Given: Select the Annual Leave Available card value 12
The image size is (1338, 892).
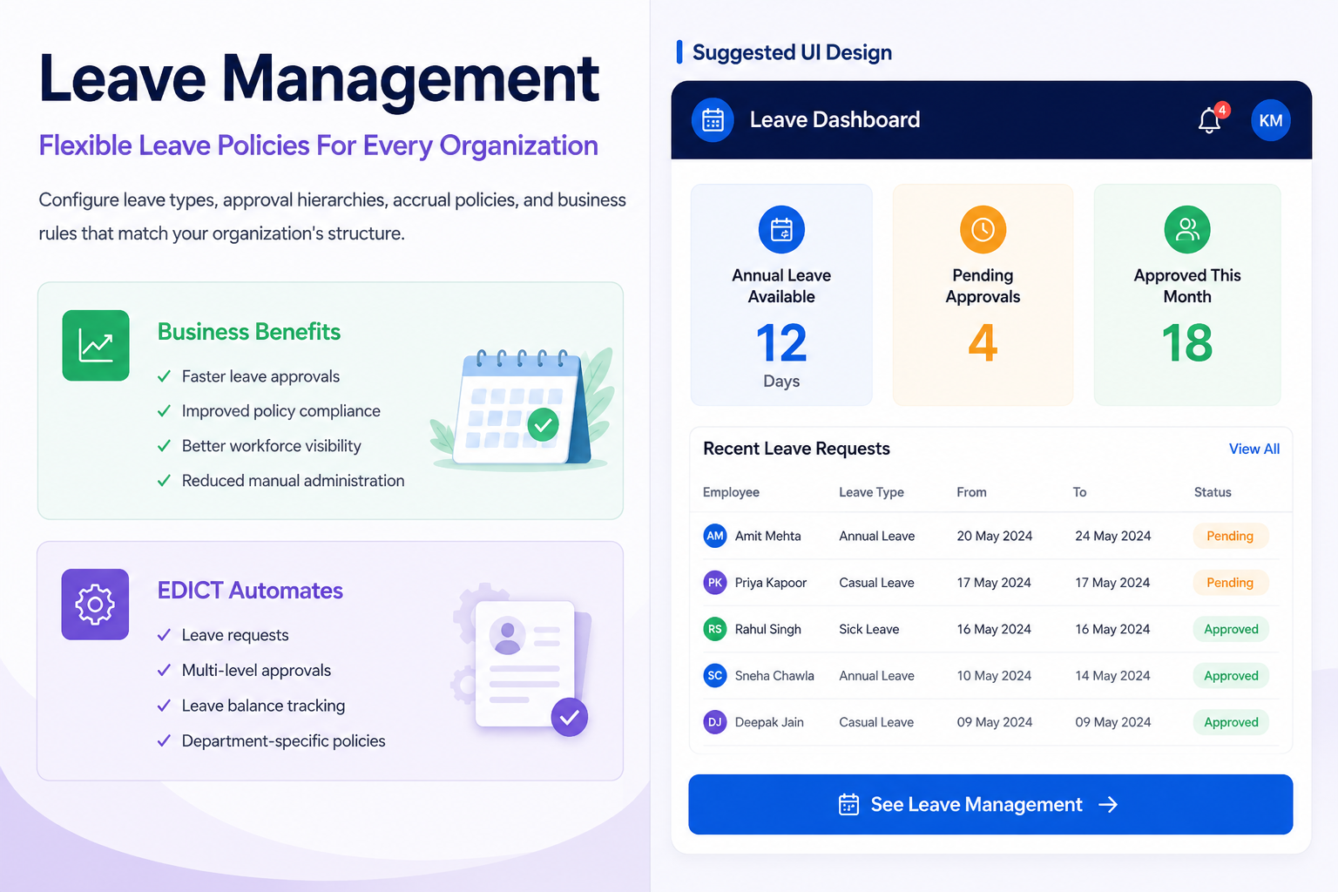Looking at the screenshot, I should [781, 343].
